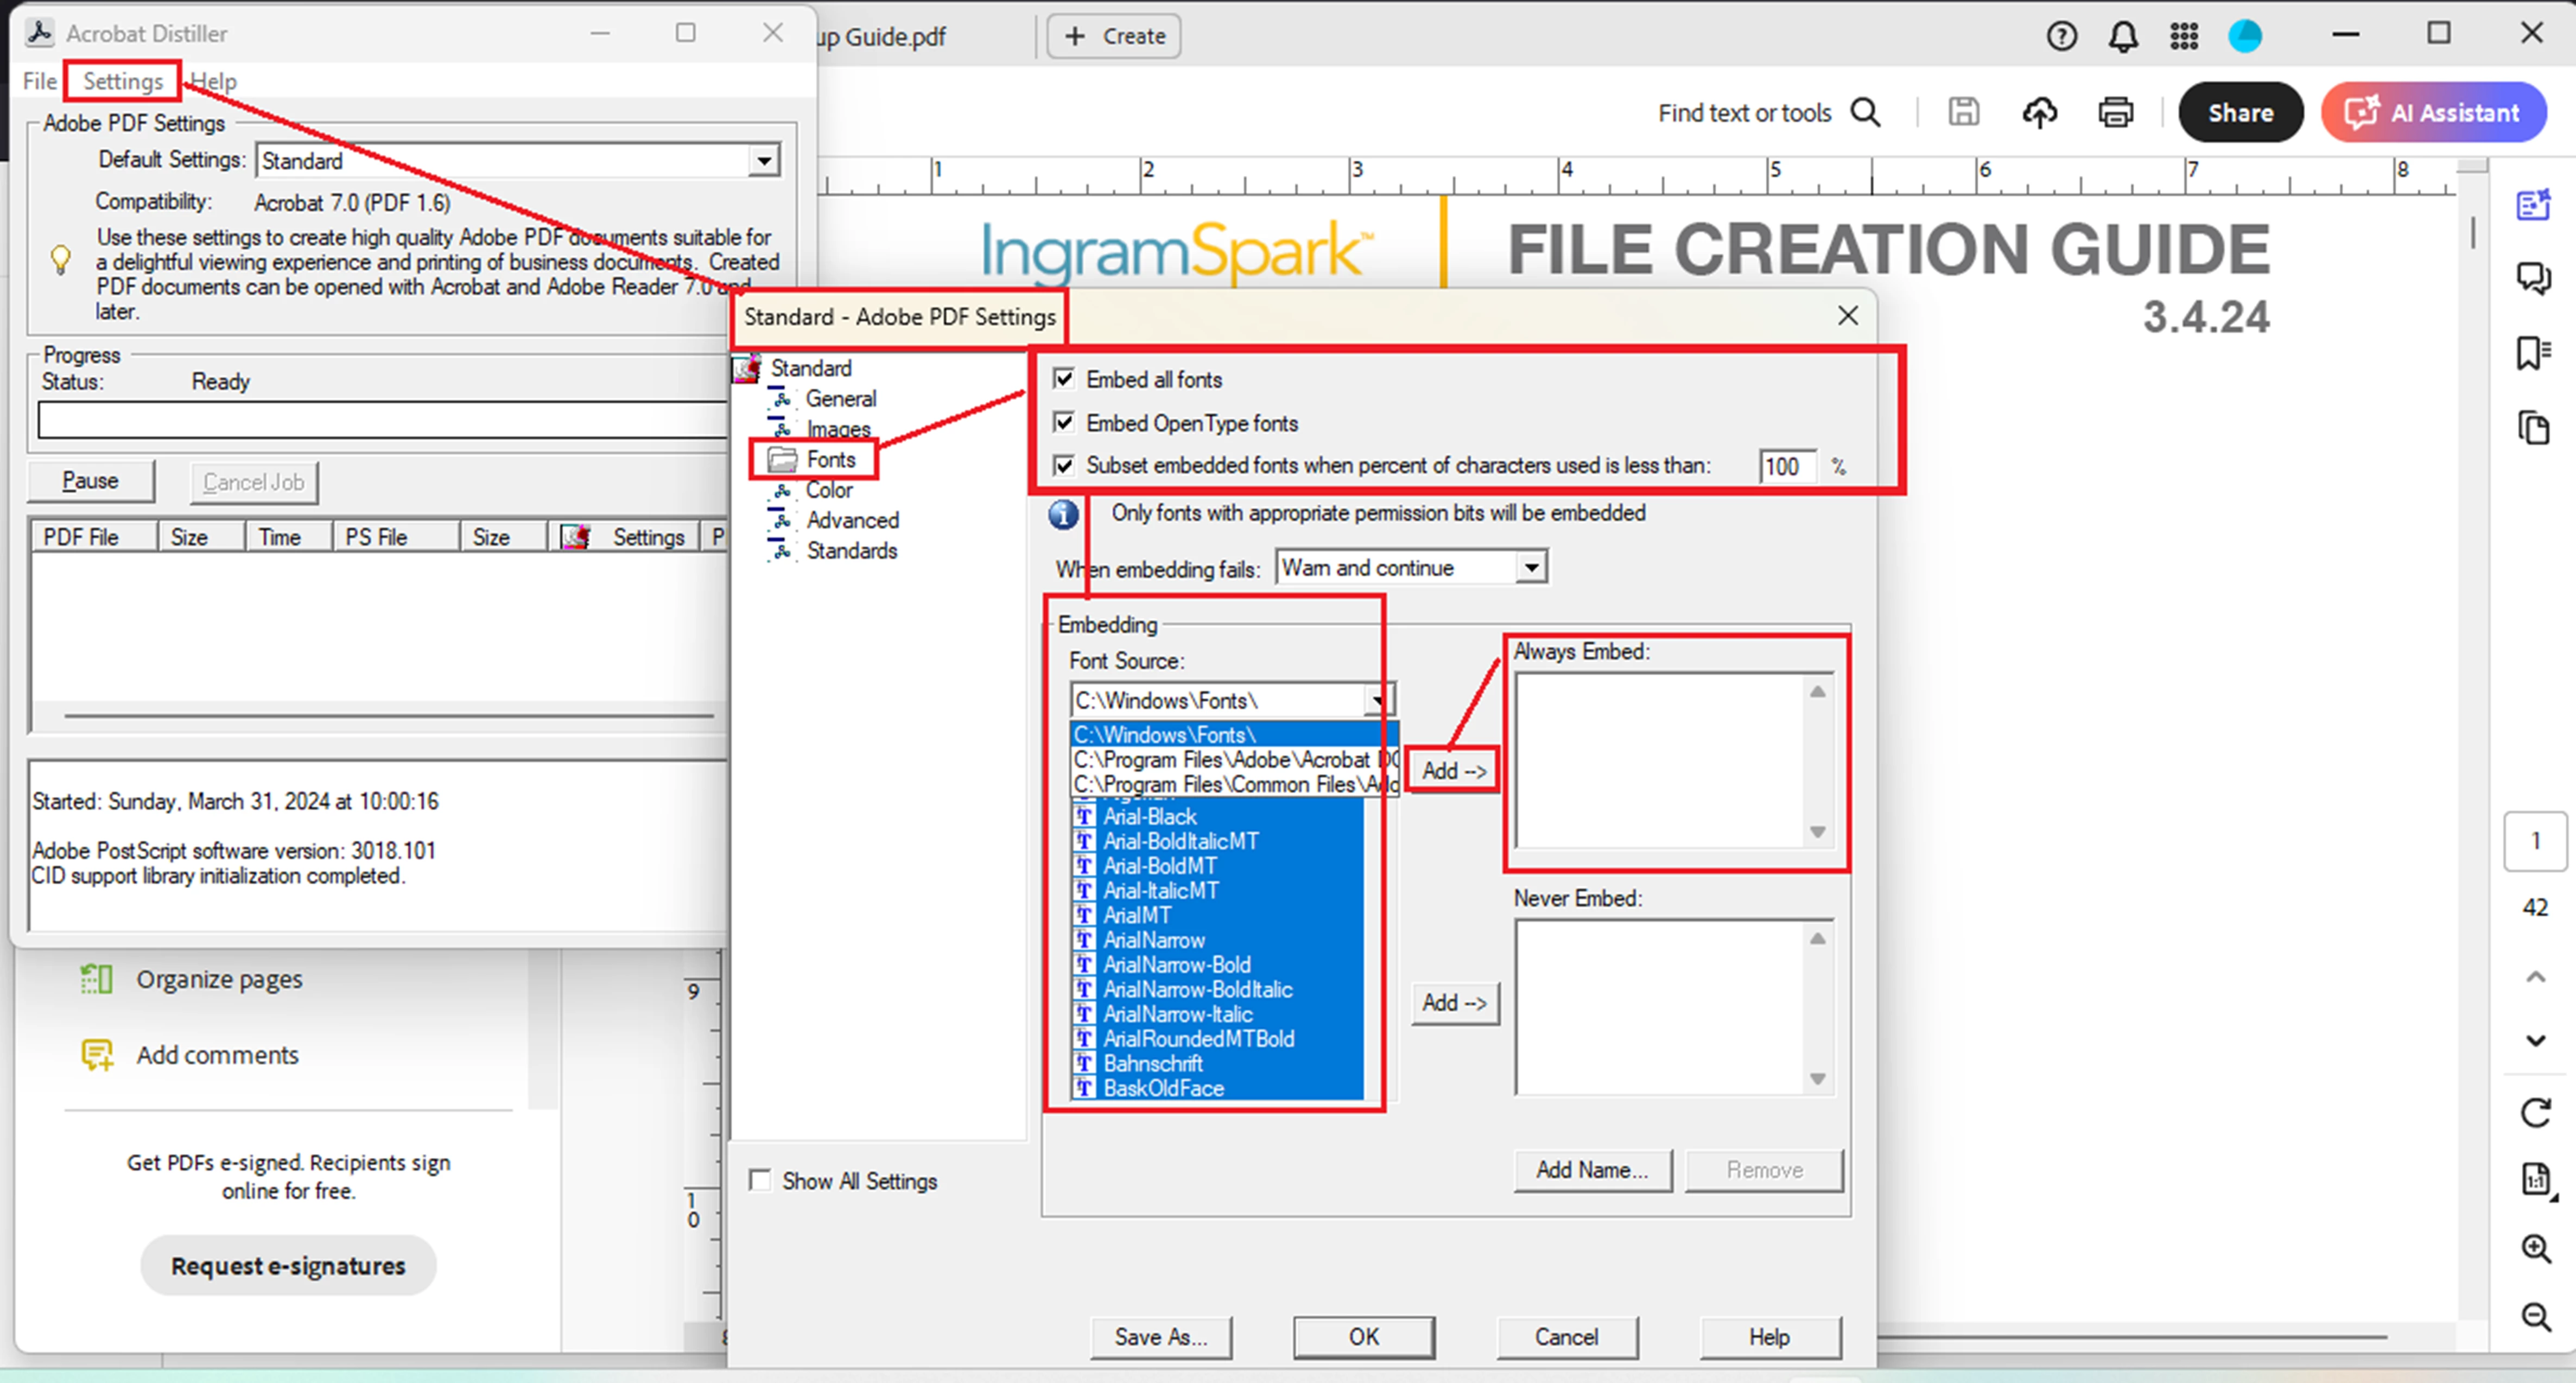Toggle Embed OpenType fonts checkbox
The image size is (2576, 1383).
pos(1064,422)
